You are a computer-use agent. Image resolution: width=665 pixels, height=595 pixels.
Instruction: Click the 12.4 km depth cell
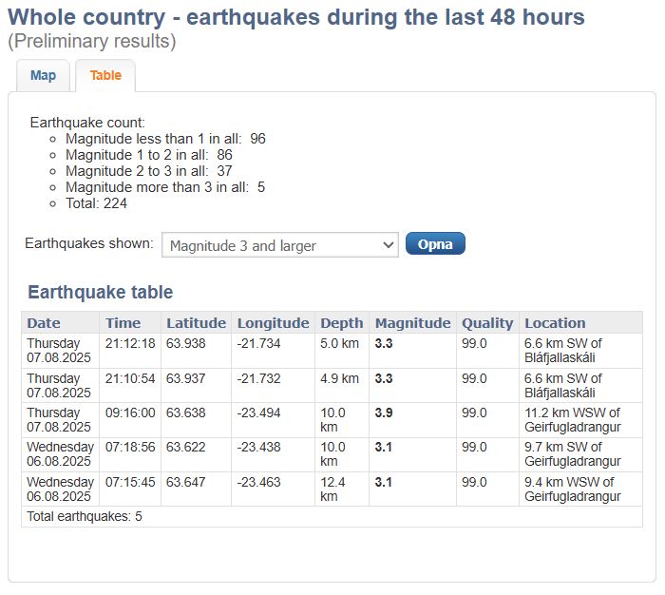point(333,489)
